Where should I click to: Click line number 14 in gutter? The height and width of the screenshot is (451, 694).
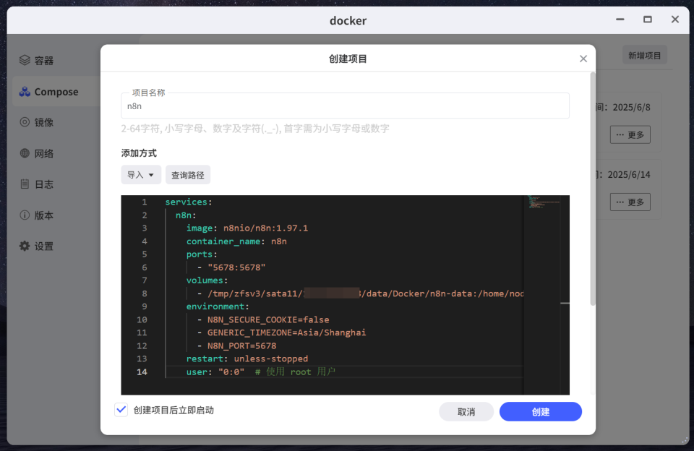(x=142, y=371)
